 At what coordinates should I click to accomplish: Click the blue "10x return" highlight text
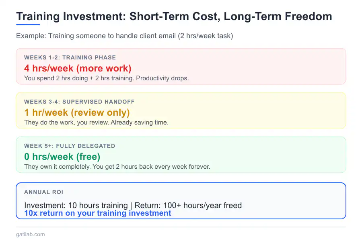[x=98, y=213]
